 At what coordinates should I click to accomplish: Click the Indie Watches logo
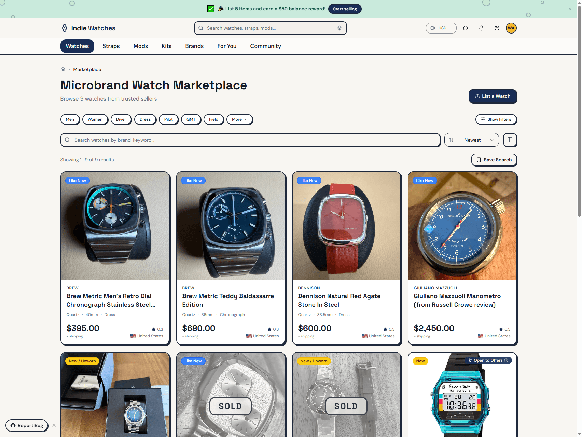coord(88,28)
